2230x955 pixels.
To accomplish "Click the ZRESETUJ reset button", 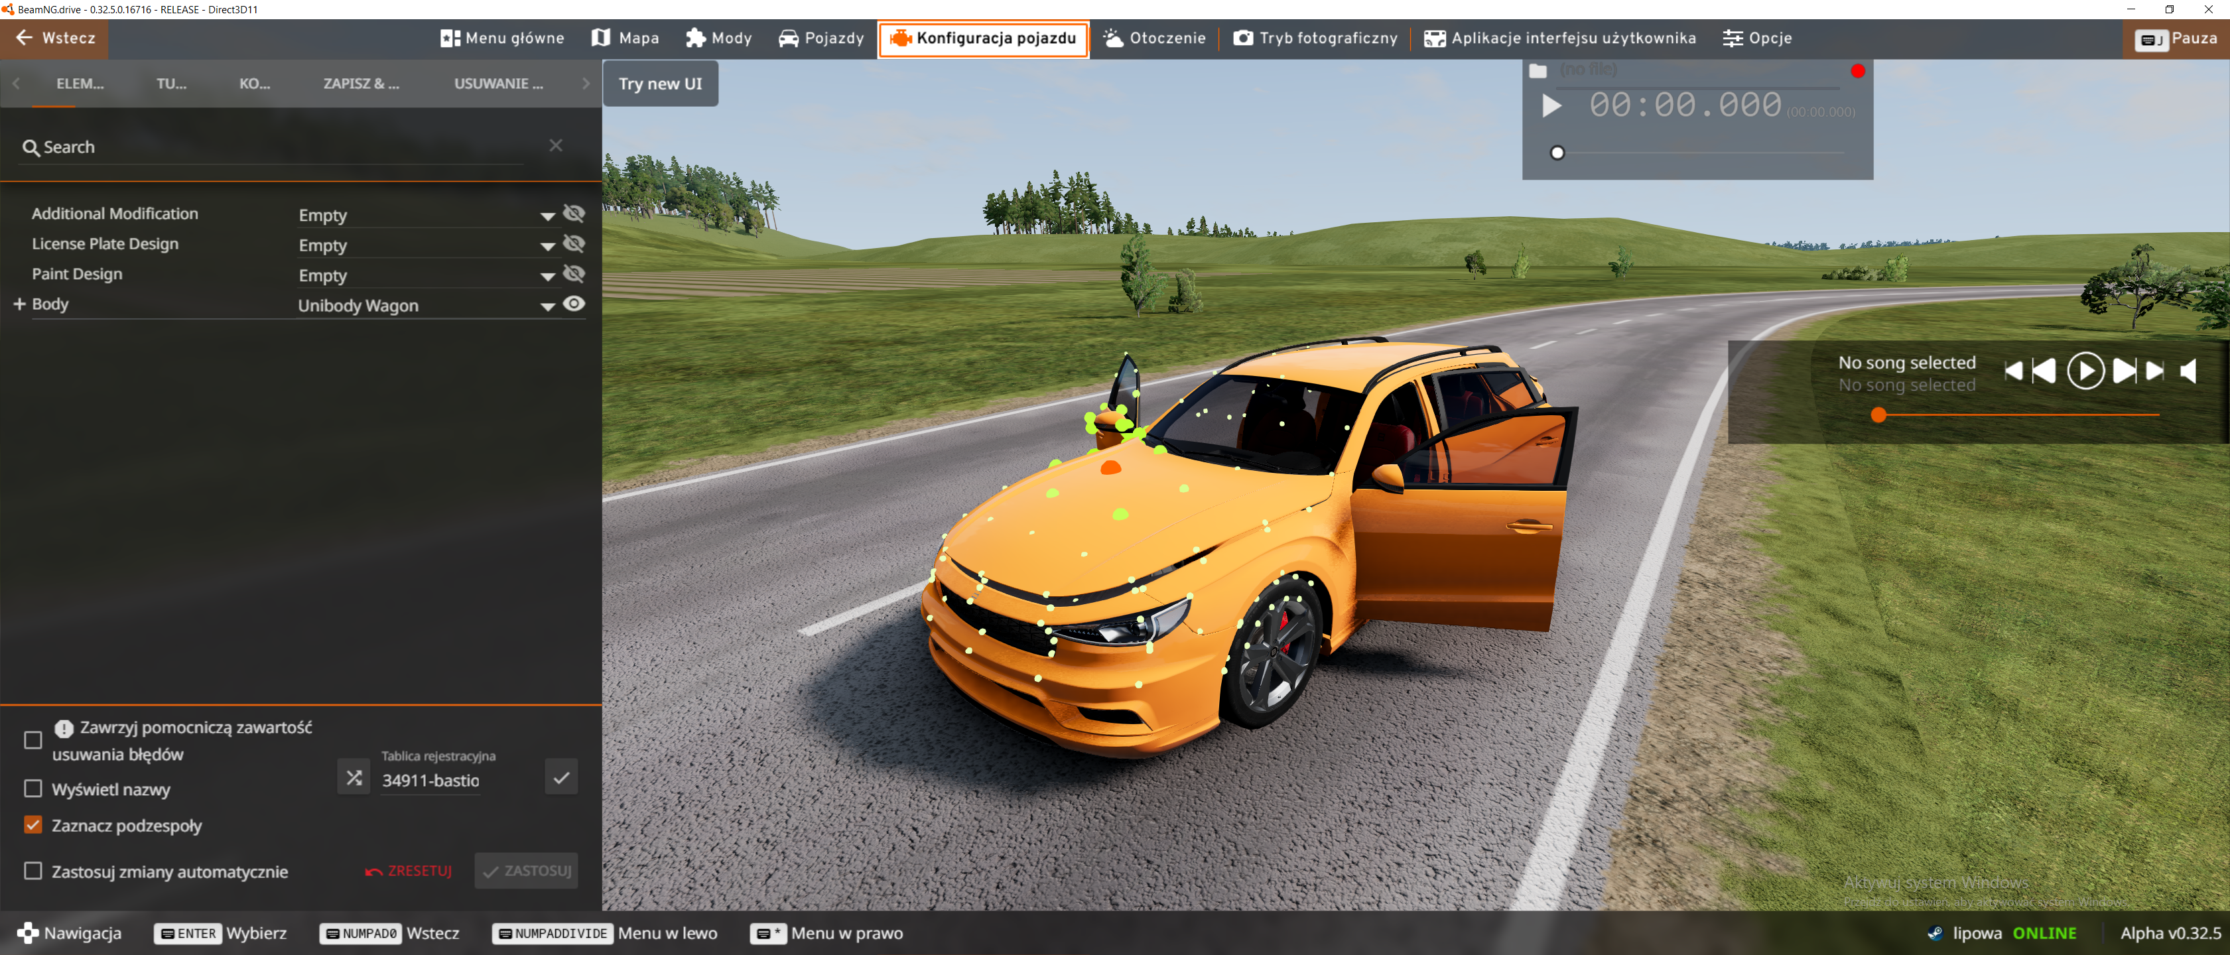I will (x=409, y=871).
